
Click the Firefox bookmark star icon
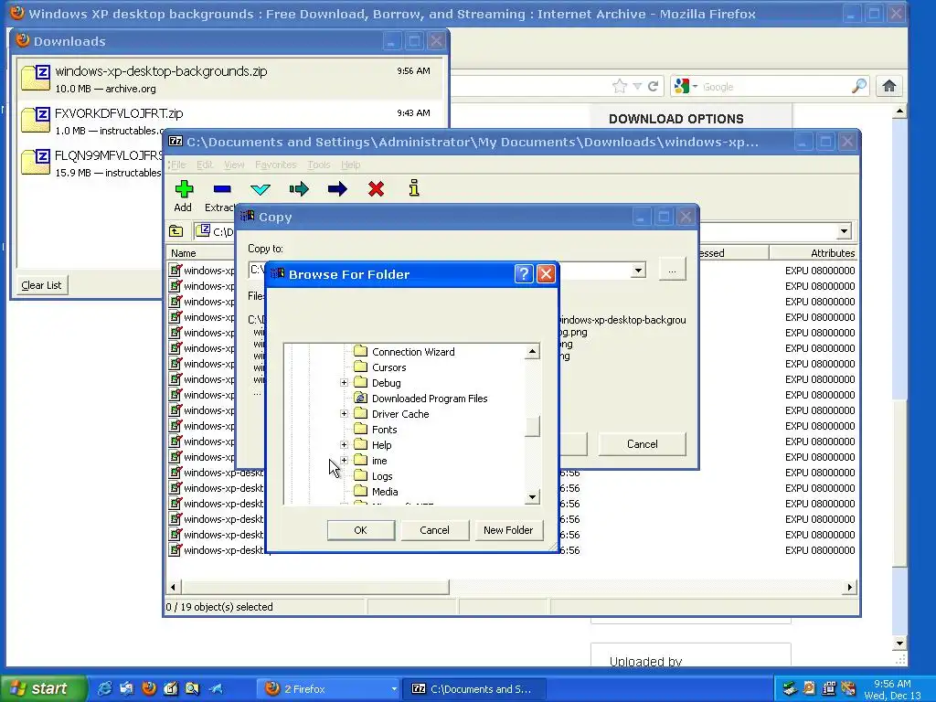[x=620, y=87]
